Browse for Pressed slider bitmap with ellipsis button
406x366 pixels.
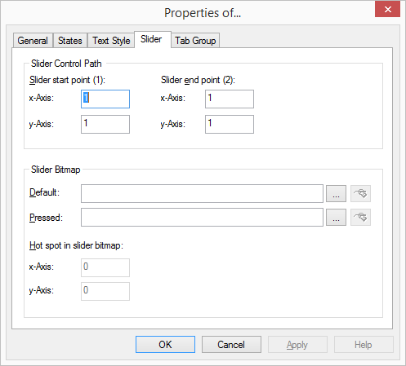(x=336, y=217)
